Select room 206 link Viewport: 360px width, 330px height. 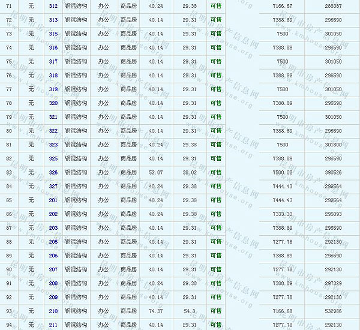click(53, 256)
